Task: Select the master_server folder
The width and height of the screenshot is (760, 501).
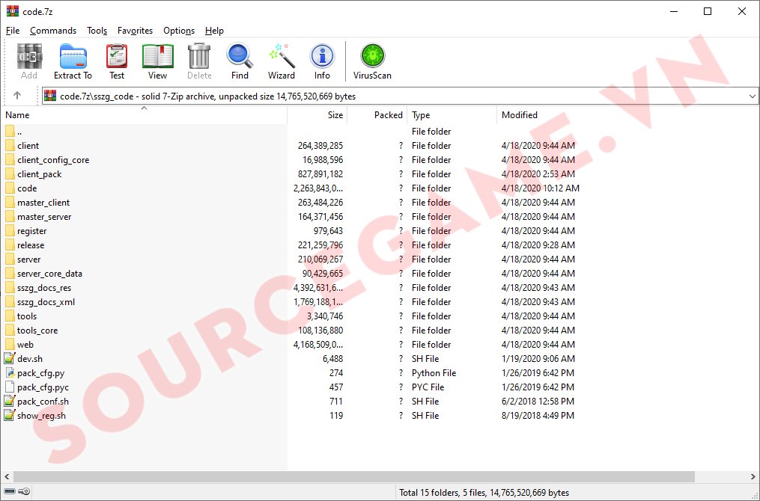Action: pos(44,217)
